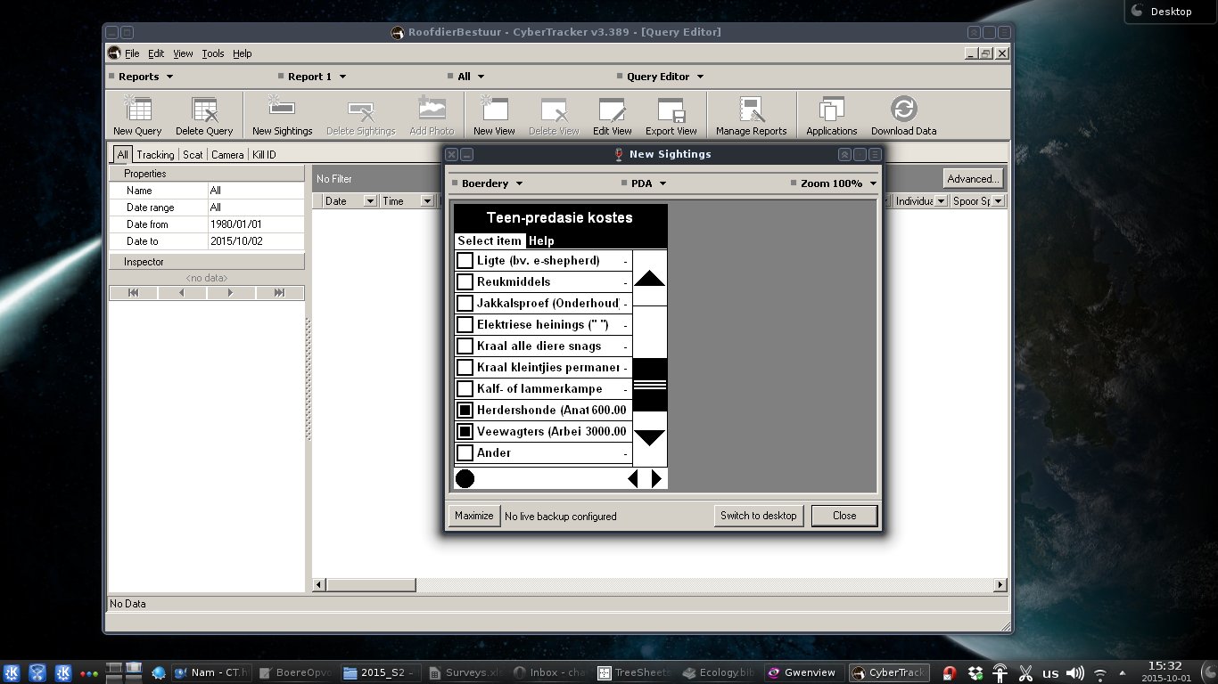Click the Download Data icon
The width and height of the screenshot is (1218, 684).
pyautogui.click(x=903, y=116)
